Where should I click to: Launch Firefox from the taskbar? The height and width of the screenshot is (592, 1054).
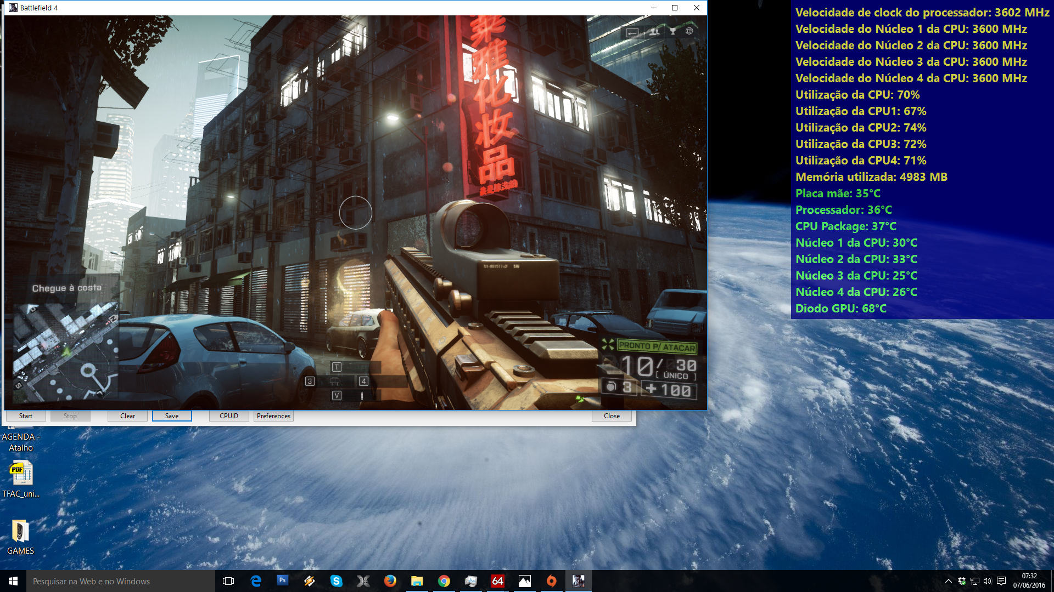point(390,581)
